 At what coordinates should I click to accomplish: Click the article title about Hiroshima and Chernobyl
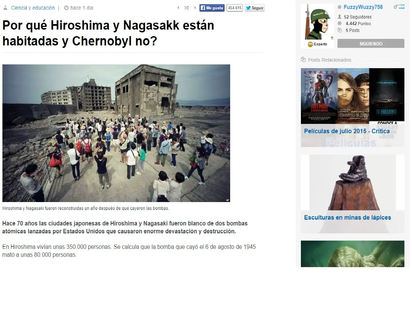coord(108,33)
